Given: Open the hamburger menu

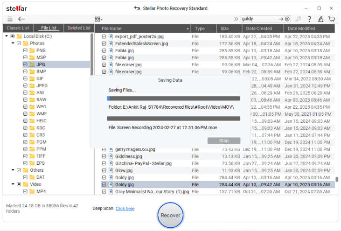Looking at the screenshot, I should (x=10, y=19).
